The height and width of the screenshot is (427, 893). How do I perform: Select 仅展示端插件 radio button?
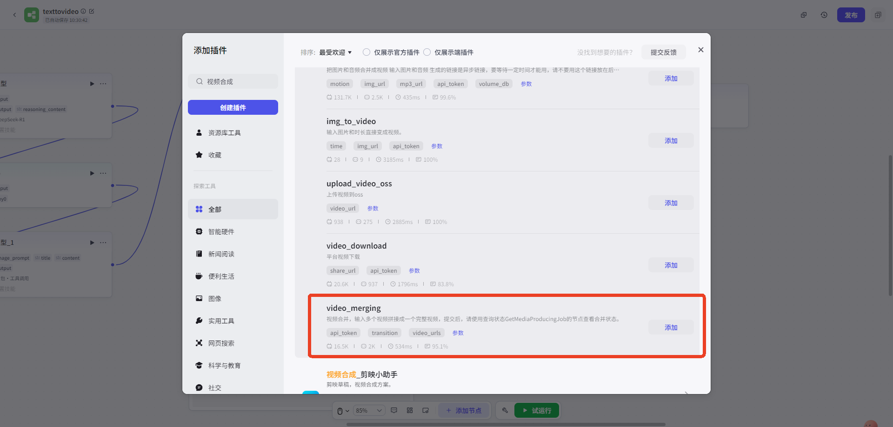(x=427, y=52)
